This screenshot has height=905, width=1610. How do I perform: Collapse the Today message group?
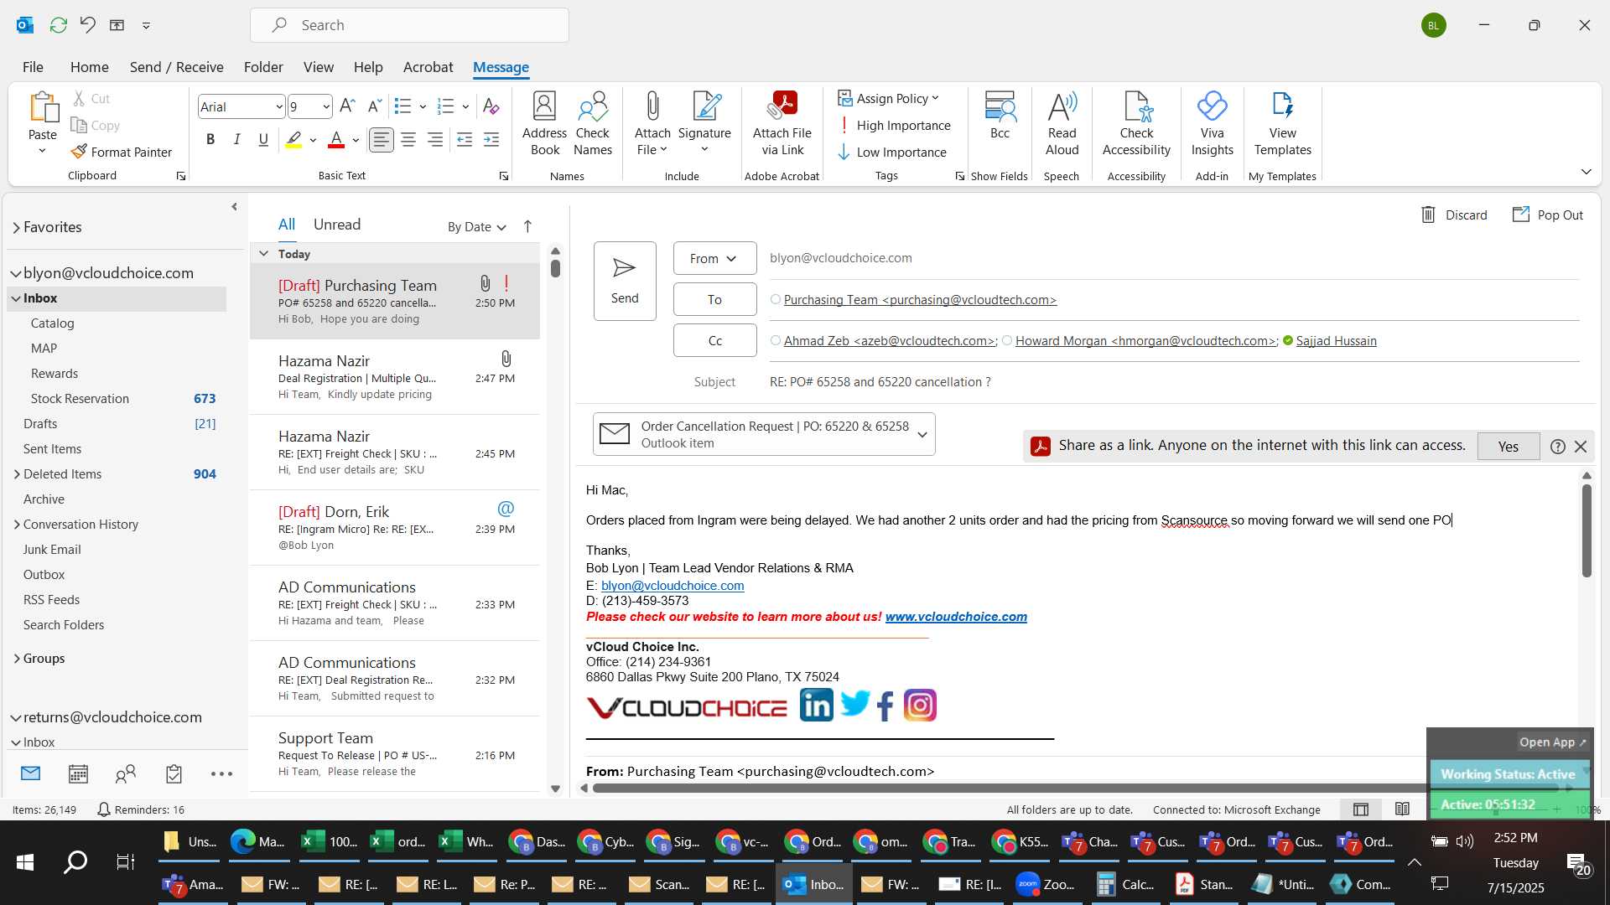click(x=263, y=253)
